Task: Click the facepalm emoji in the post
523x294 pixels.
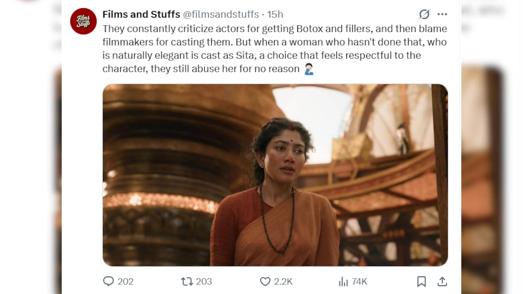Action: point(309,69)
